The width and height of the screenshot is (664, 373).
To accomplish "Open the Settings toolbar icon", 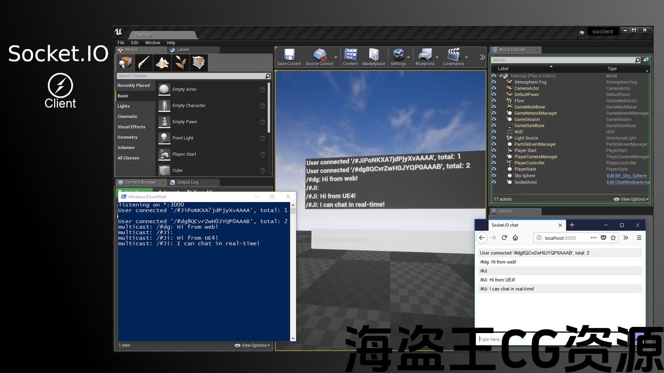I will [398, 55].
